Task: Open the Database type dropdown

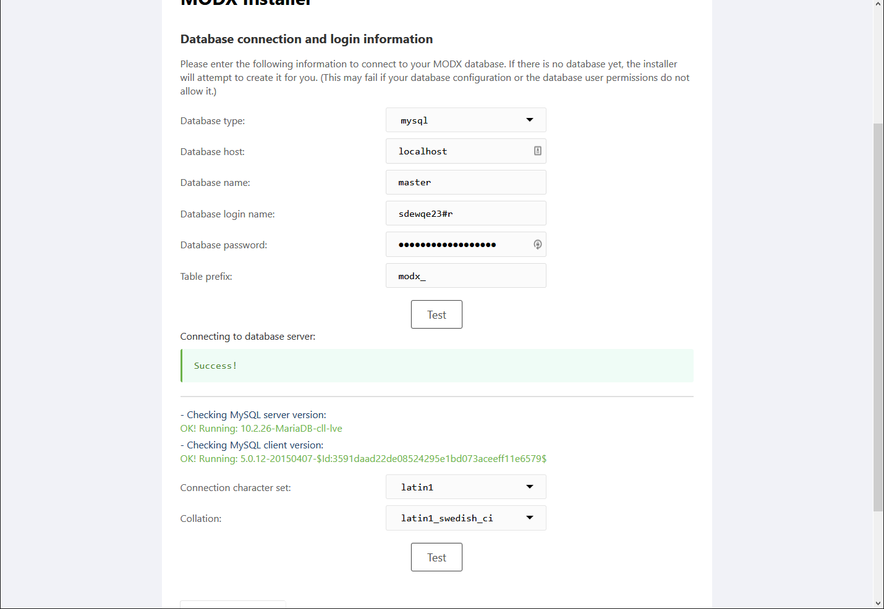Action: coord(466,120)
